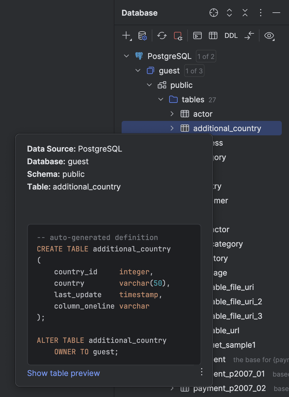Viewport: 289px width, 397px height.
Task: Collapse the tables folder
Action: 160,99
